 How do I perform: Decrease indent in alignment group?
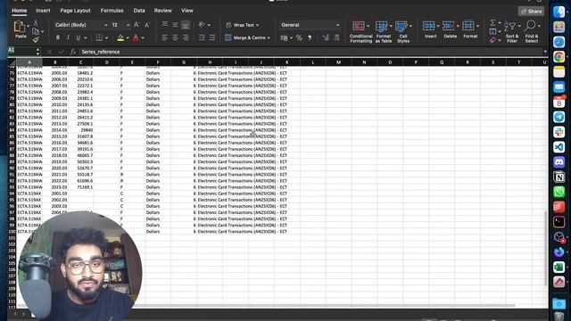pos(202,37)
